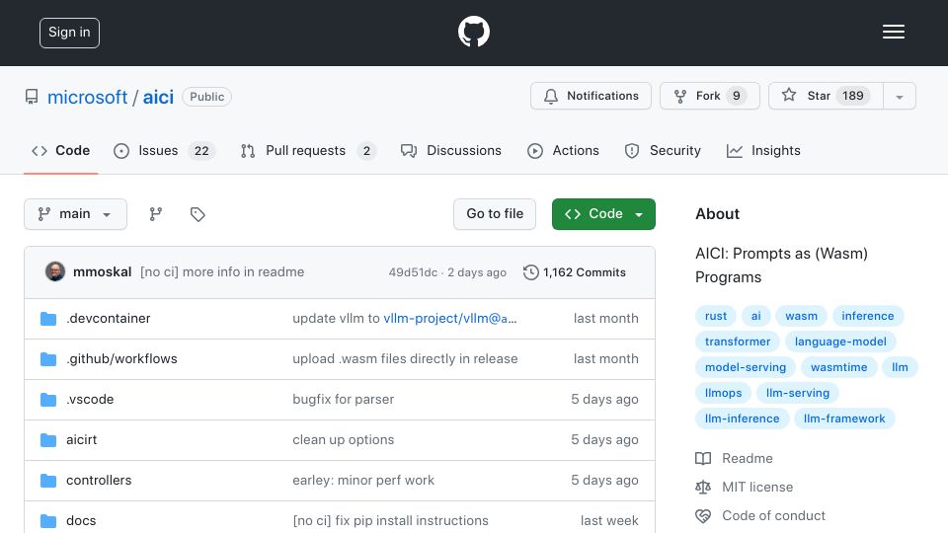
Task: Click the ai topic tag
Action: 755,316
